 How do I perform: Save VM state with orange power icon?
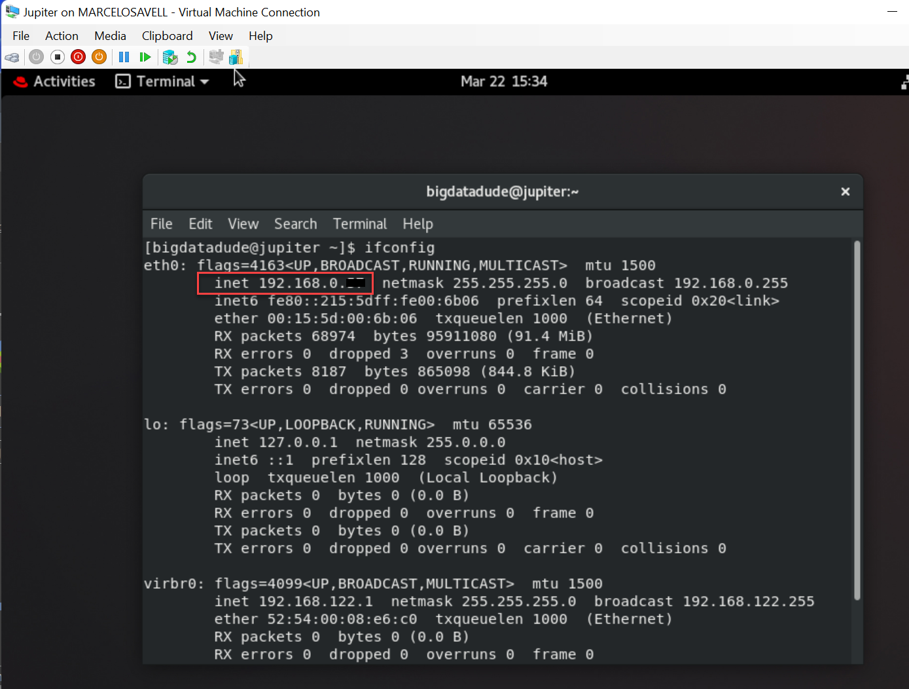pos(99,58)
